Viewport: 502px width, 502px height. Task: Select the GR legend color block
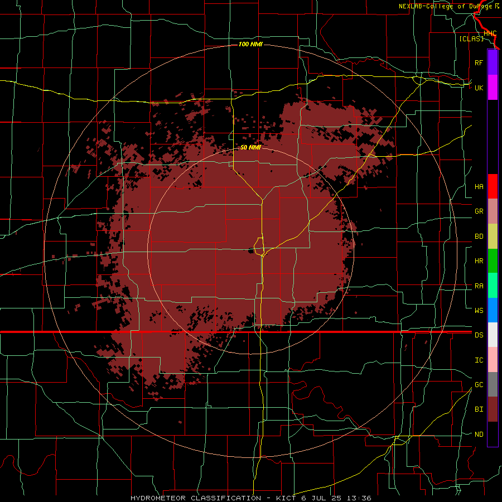[493, 211]
